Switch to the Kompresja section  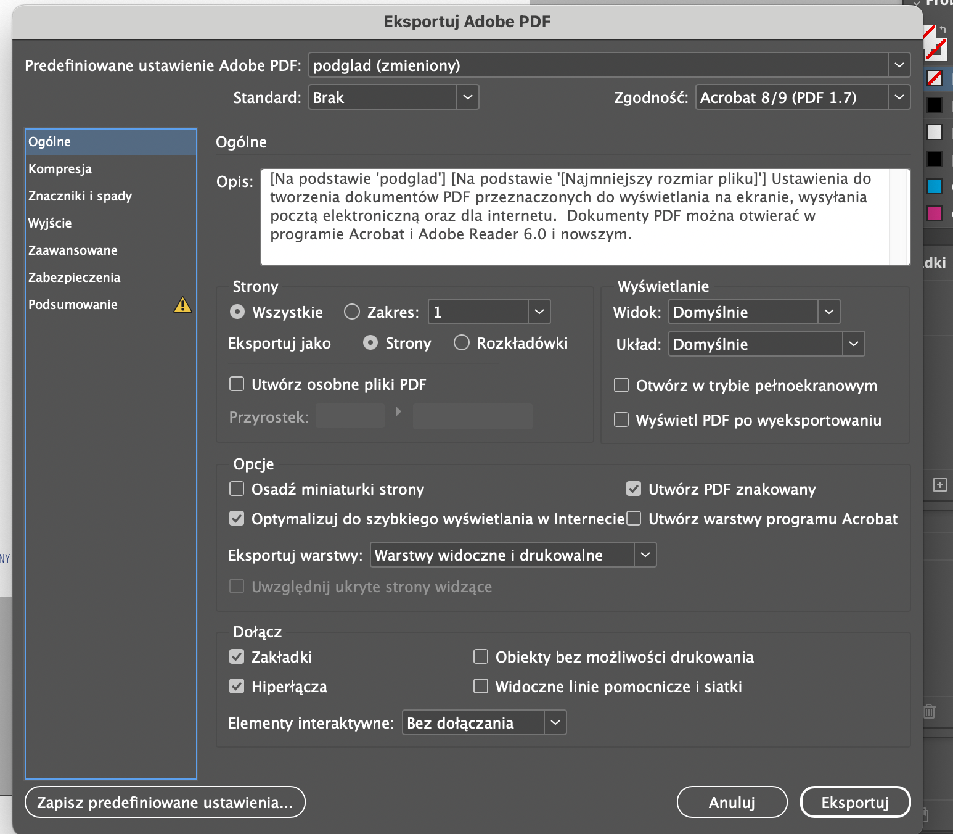point(111,169)
